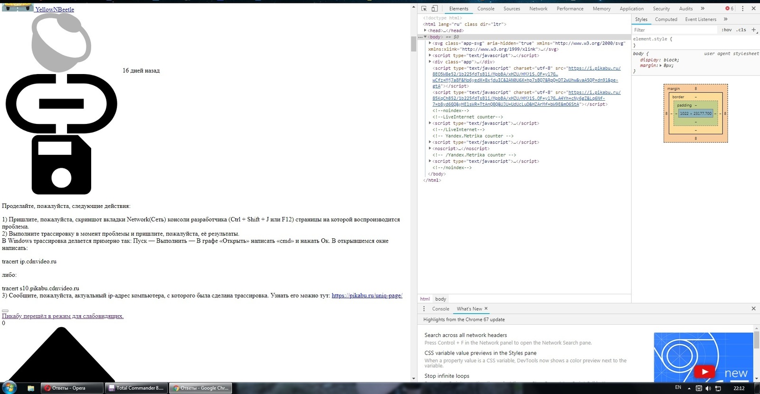This screenshot has width=760, height=394.
Task: Show more DevTools panels with the chevron
Action: pos(703,9)
